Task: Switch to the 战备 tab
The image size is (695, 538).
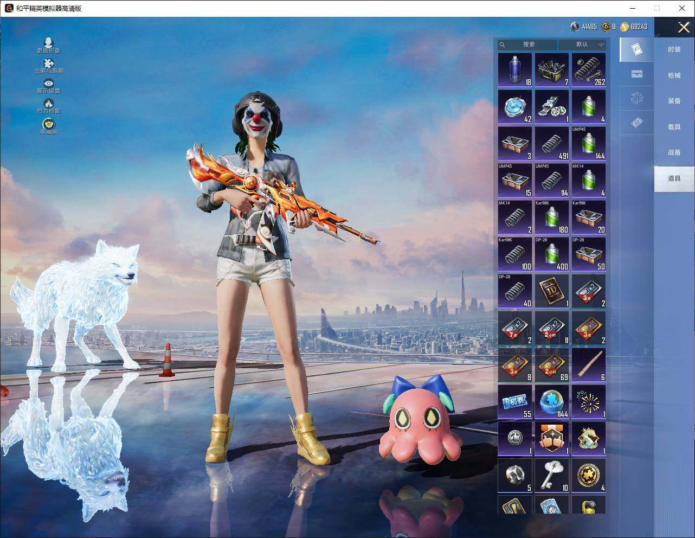Action: coord(674,152)
